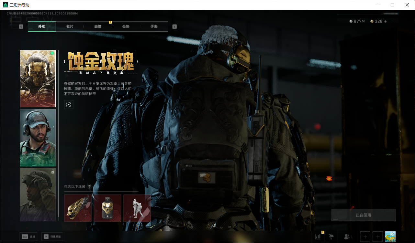Click the 877M silver currency balance
The height and width of the screenshot is (243, 415).
[x=357, y=21]
